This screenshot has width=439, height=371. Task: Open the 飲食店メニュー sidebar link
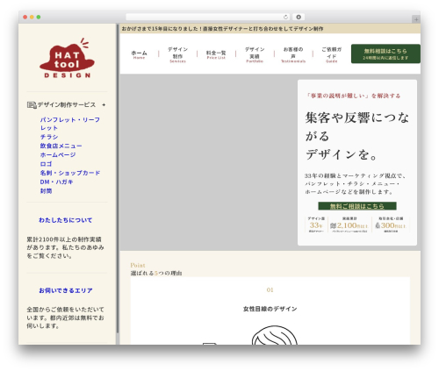coord(61,146)
